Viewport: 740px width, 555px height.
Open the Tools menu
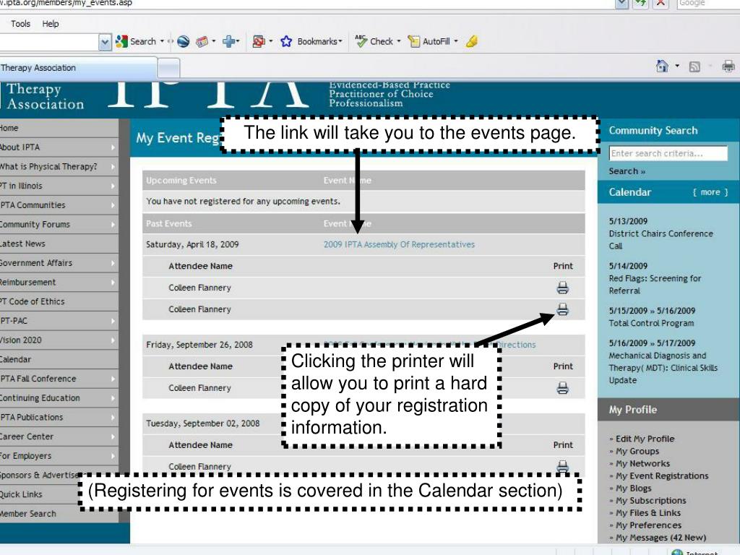point(20,24)
